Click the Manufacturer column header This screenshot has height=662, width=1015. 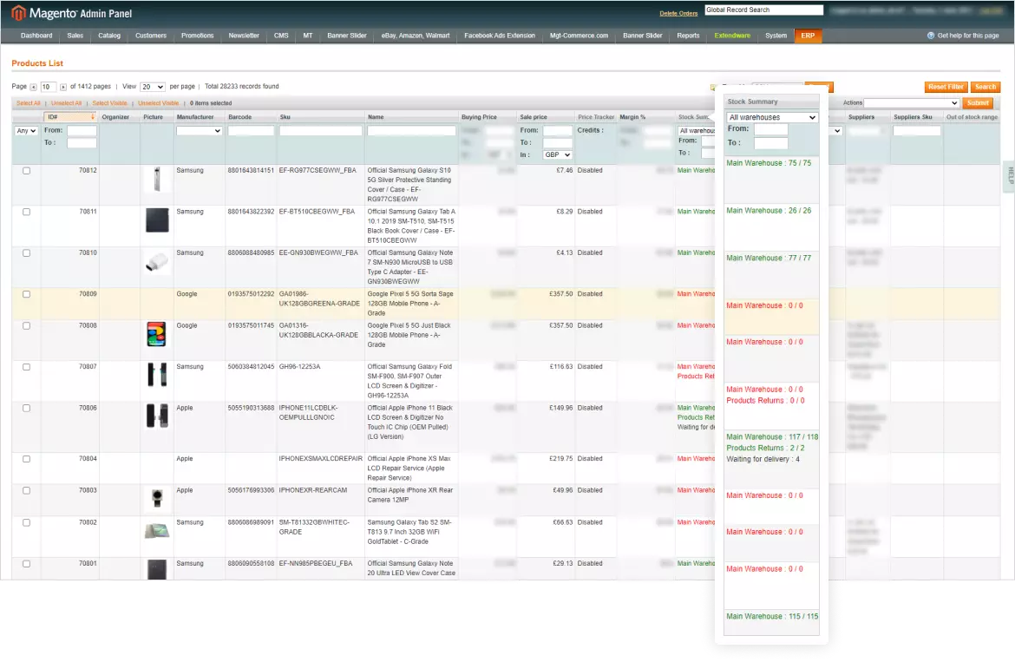195,117
